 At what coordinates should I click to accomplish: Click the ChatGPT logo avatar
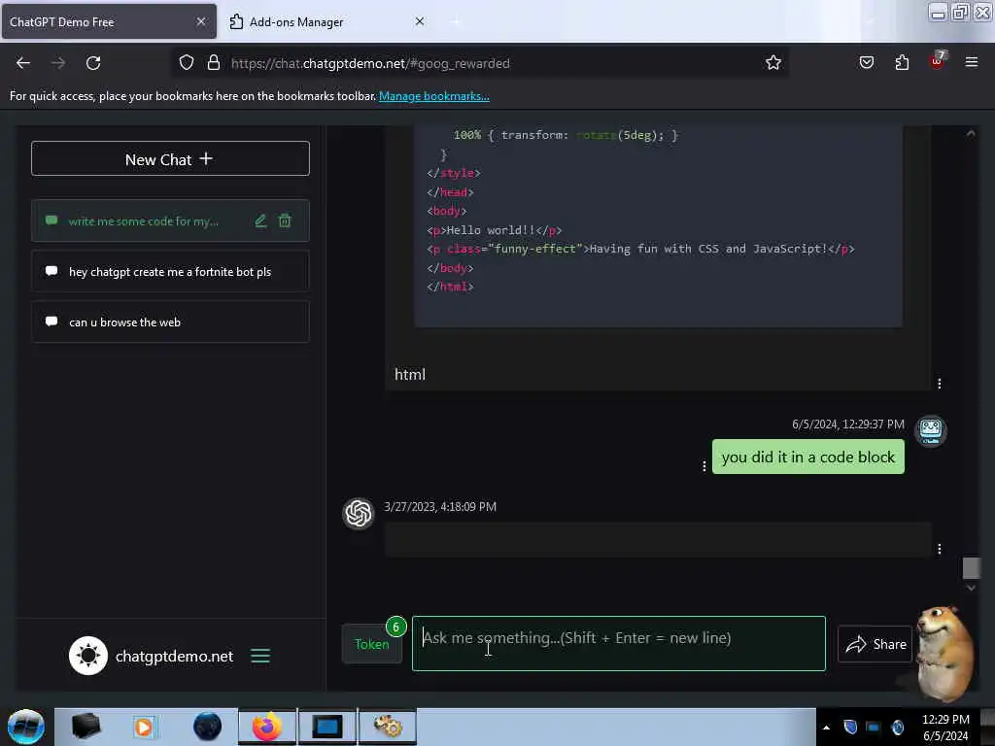click(359, 513)
